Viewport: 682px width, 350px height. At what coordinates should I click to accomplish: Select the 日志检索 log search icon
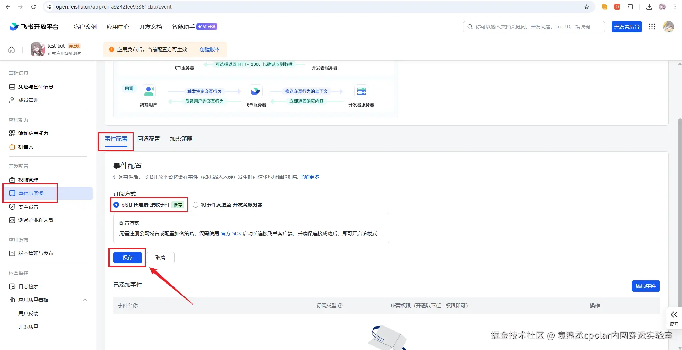point(12,286)
